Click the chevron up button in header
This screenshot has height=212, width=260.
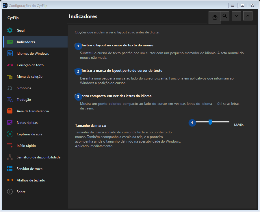click(248, 16)
